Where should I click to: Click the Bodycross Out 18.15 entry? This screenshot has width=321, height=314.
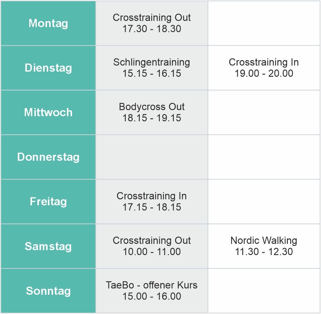point(152,112)
